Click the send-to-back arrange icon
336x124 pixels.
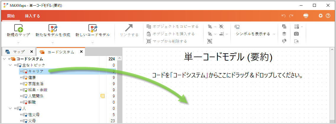click(210, 34)
